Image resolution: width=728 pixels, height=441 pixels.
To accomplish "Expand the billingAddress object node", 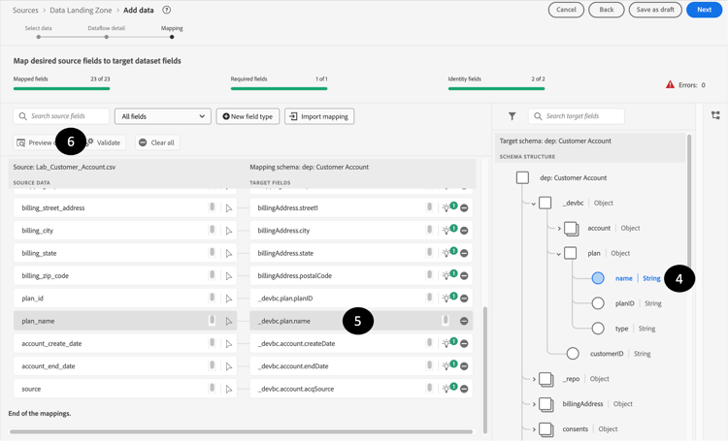I will (534, 404).
